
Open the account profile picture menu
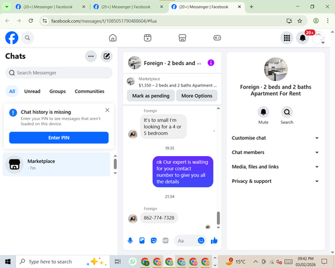point(318,38)
